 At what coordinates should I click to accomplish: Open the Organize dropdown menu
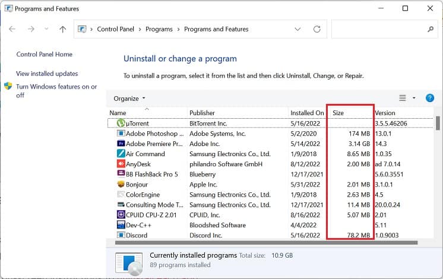(x=129, y=99)
